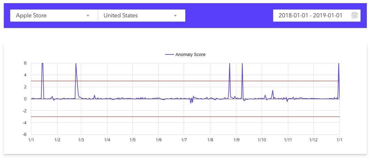Click the 2018-01-01 - 2019-01-01 date range field

[311, 15]
